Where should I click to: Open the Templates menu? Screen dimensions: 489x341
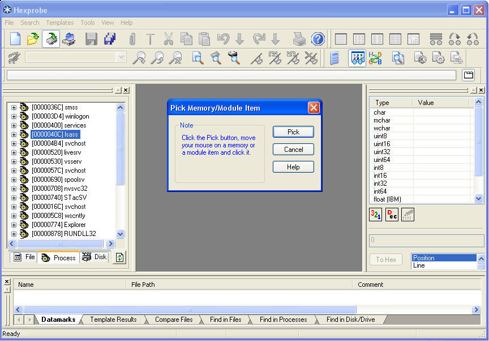pyautogui.click(x=60, y=23)
